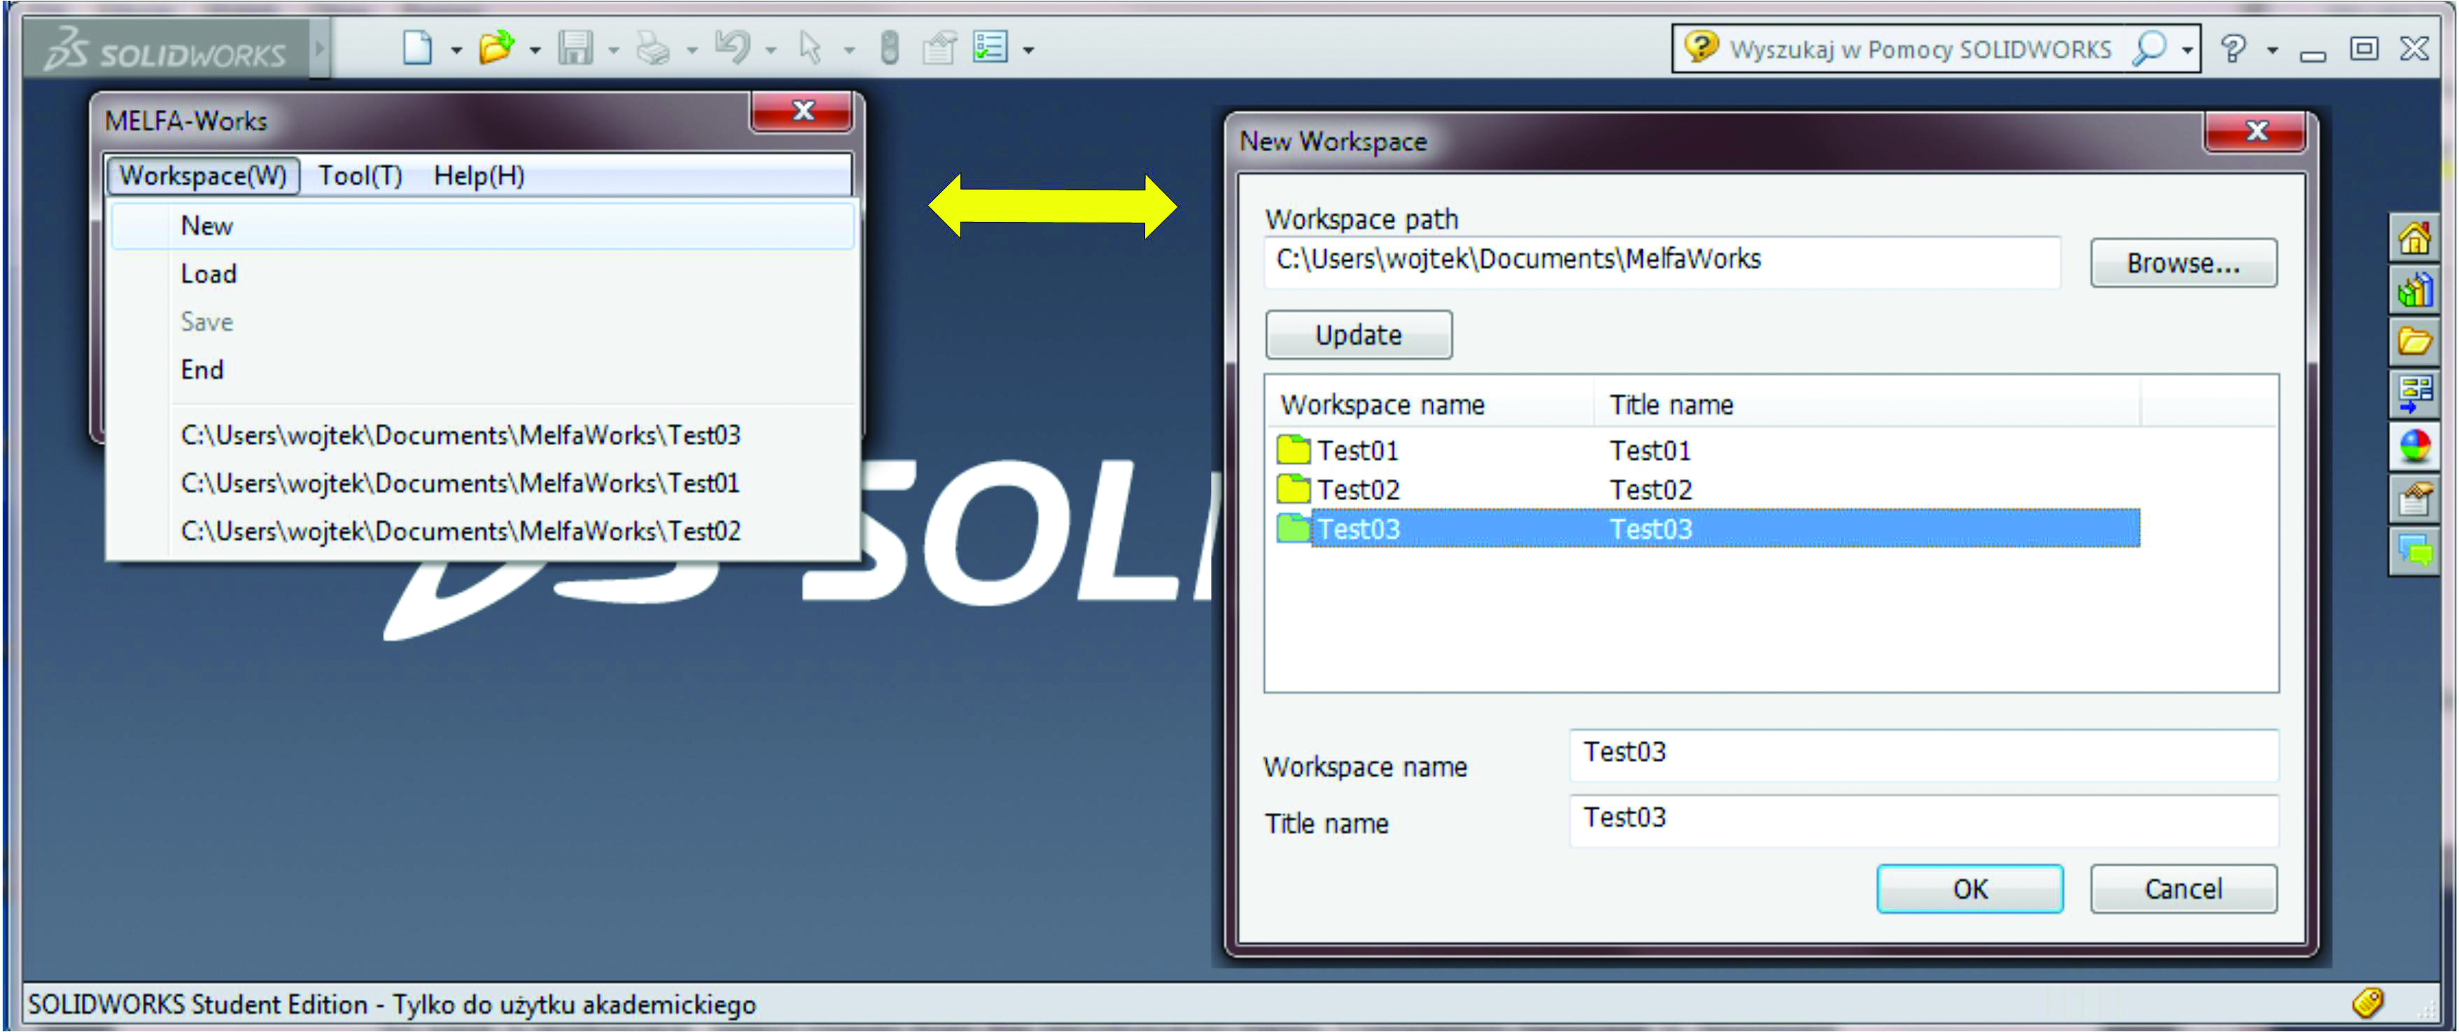Create a new document with New icon
The height and width of the screenshot is (1032, 2459).
point(417,47)
